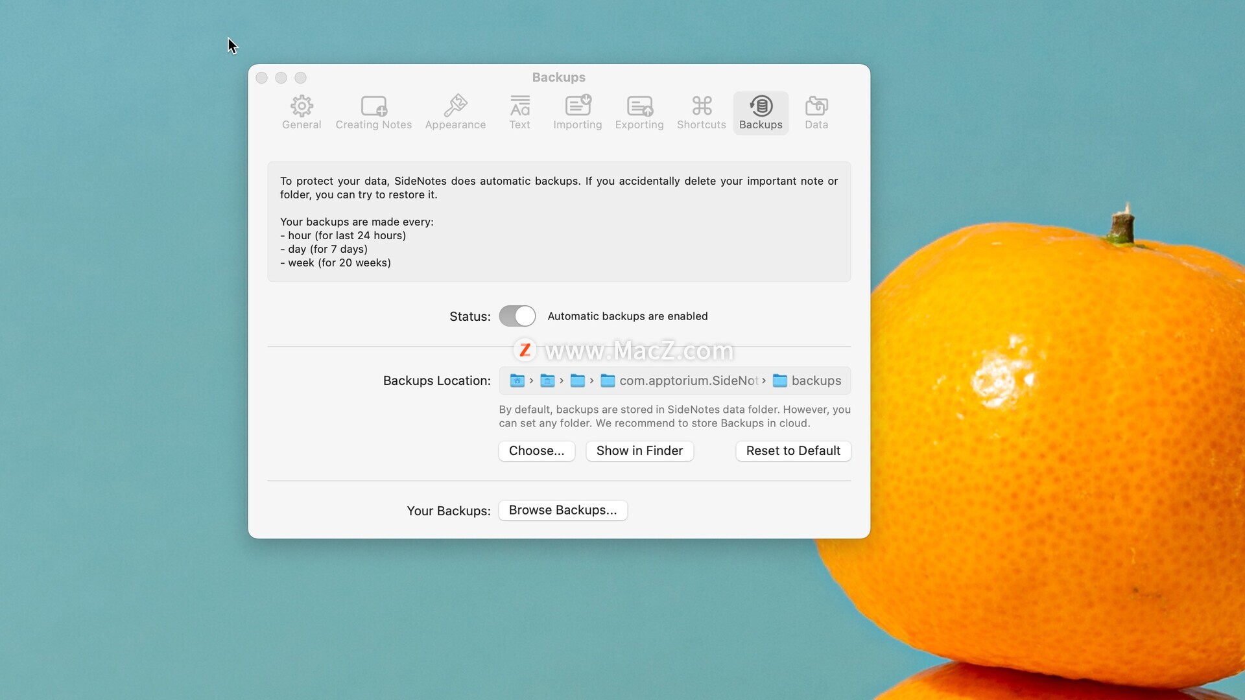
Task: Select the Backups toolbar tab
Action: coord(761,113)
